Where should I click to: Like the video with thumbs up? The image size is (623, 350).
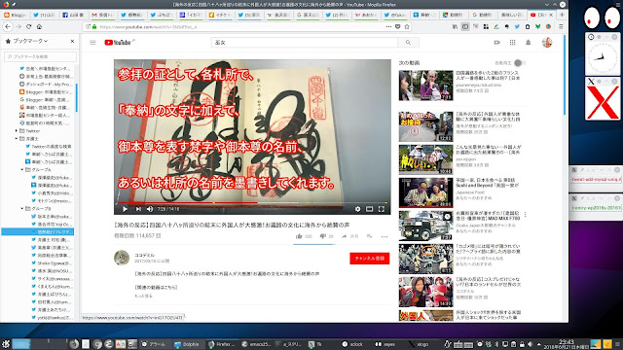click(x=299, y=236)
